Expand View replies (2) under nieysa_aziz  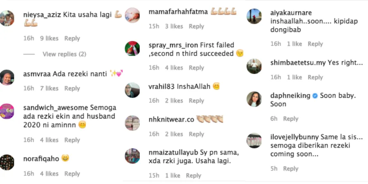click(64, 54)
